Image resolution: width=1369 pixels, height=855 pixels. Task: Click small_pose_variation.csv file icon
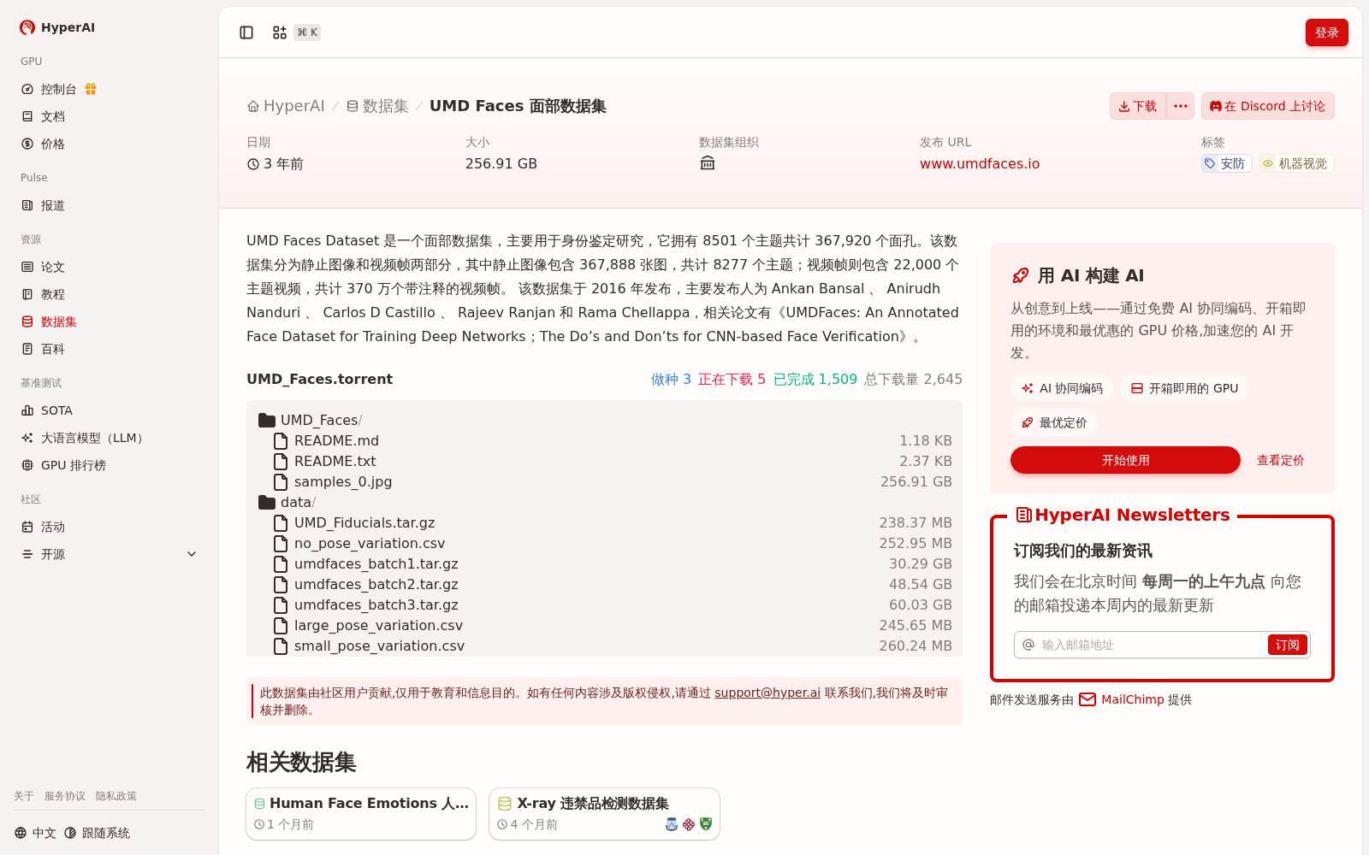pos(281,646)
